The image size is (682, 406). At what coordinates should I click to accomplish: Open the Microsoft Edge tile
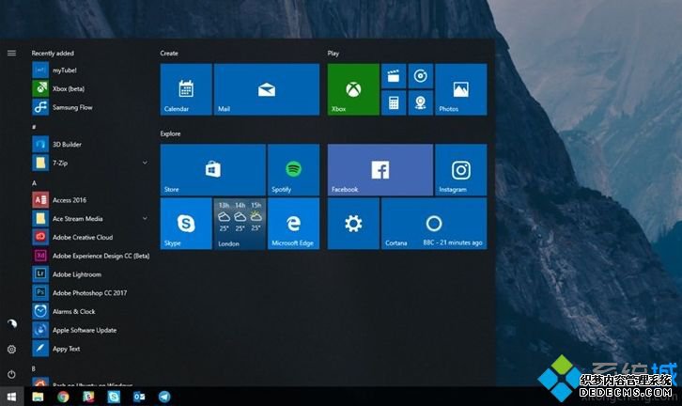(294, 224)
